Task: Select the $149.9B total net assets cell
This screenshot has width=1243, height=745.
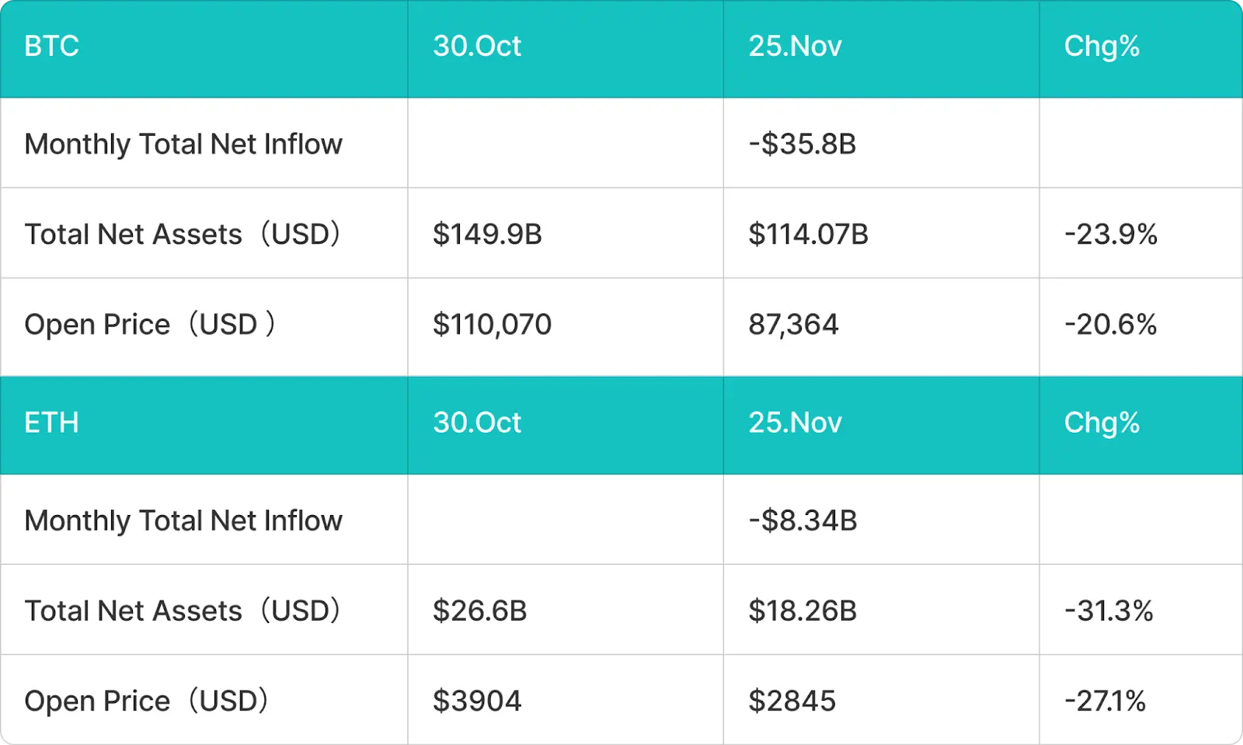Action: [x=487, y=235]
